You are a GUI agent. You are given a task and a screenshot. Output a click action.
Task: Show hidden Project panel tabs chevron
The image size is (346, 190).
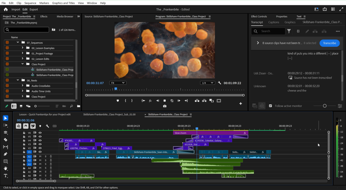[78, 16]
